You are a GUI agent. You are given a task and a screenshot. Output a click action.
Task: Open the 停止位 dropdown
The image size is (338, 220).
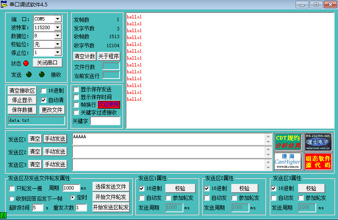point(57,52)
